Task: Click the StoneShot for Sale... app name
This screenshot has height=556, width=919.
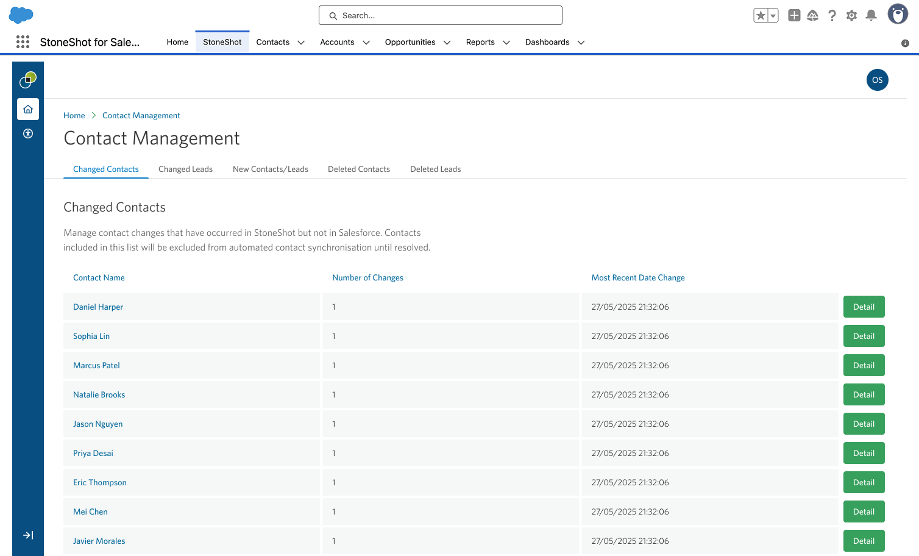Action: point(90,42)
